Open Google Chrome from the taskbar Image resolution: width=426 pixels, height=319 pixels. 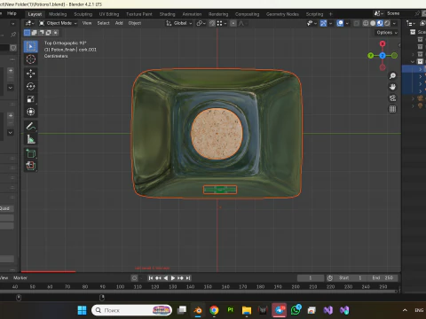tap(214, 310)
